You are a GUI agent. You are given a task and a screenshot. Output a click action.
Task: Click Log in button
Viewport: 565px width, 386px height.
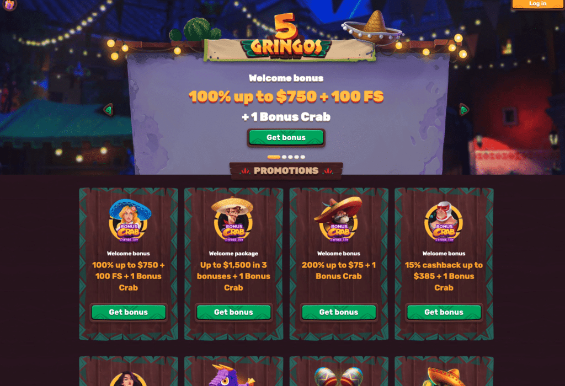coord(537,4)
